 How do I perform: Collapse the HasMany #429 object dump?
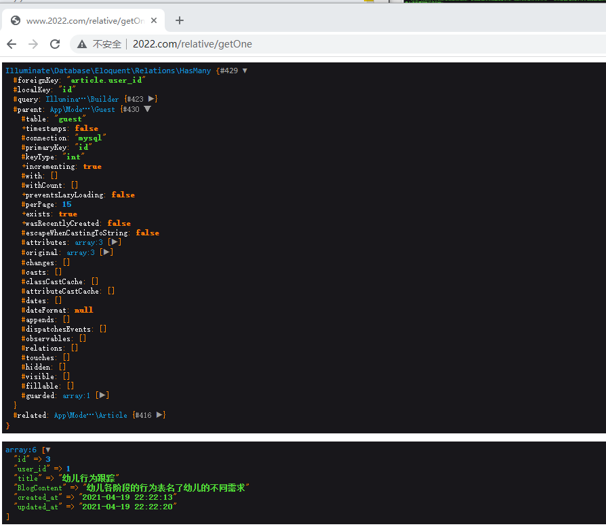245,71
